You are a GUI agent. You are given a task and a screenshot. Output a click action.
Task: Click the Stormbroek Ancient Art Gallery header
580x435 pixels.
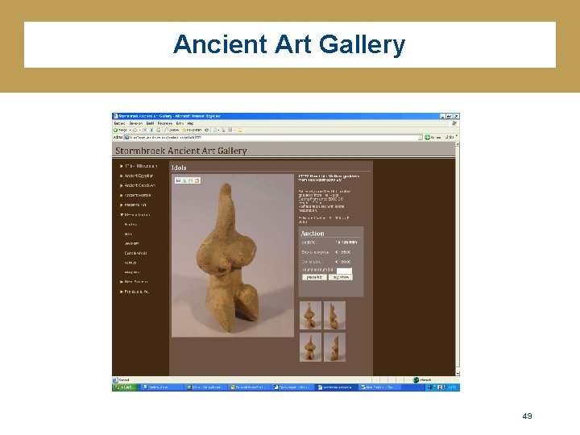pos(181,151)
